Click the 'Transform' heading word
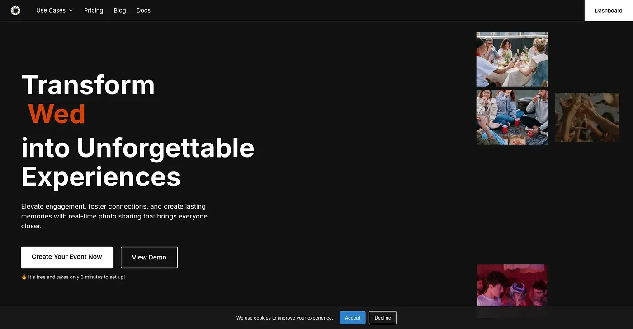This screenshot has width=633, height=329. tap(88, 85)
